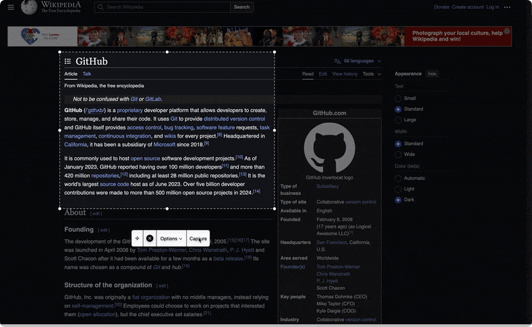Click the Wikipedia globe logo
The height and width of the screenshot is (327, 532).
(x=29, y=7)
